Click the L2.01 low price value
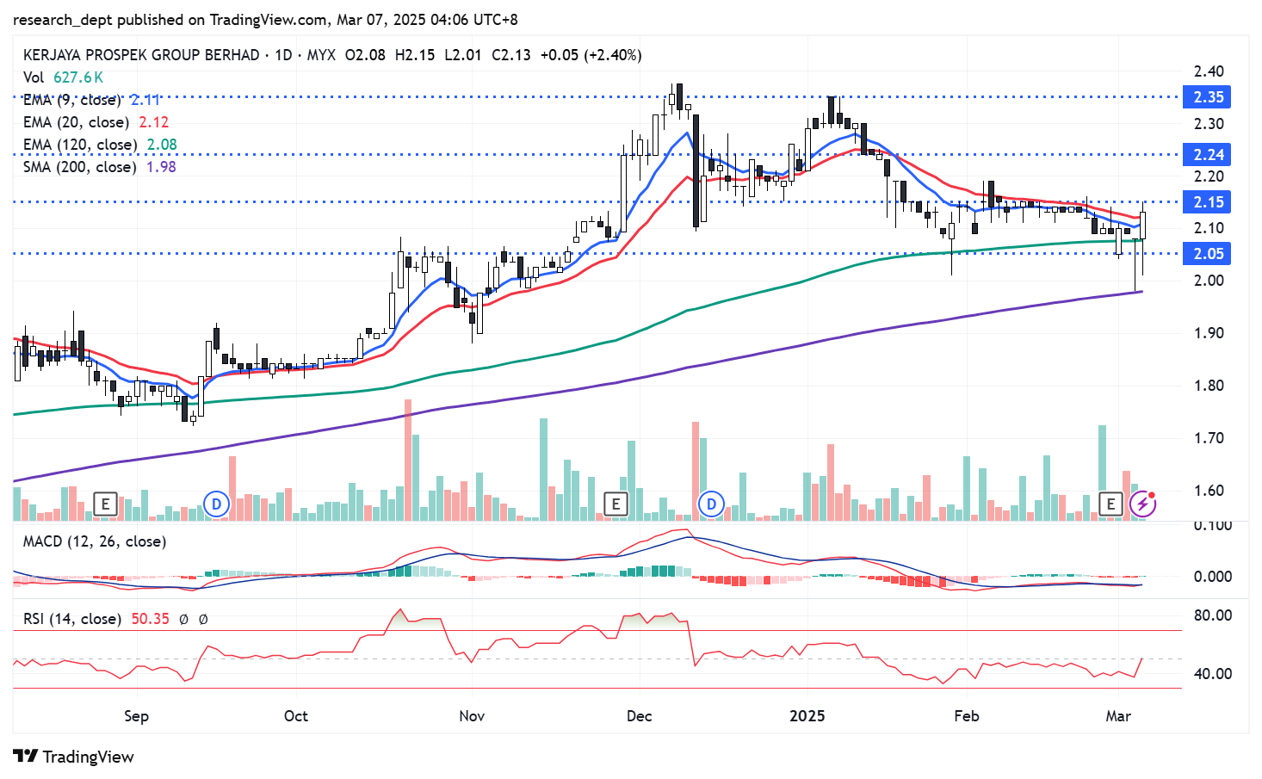Image resolution: width=1262 pixels, height=779 pixels. 463,55
